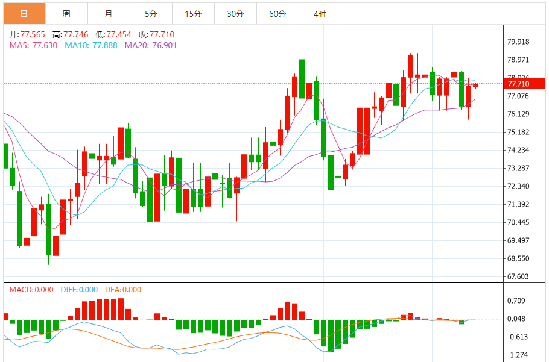Image resolution: width=549 pixels, height=362 pixels.
Task: Click the red 77.710 current price tag
Action: [524, 84]
